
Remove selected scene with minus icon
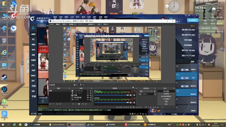pyautogui.click(x=53, y=104)
